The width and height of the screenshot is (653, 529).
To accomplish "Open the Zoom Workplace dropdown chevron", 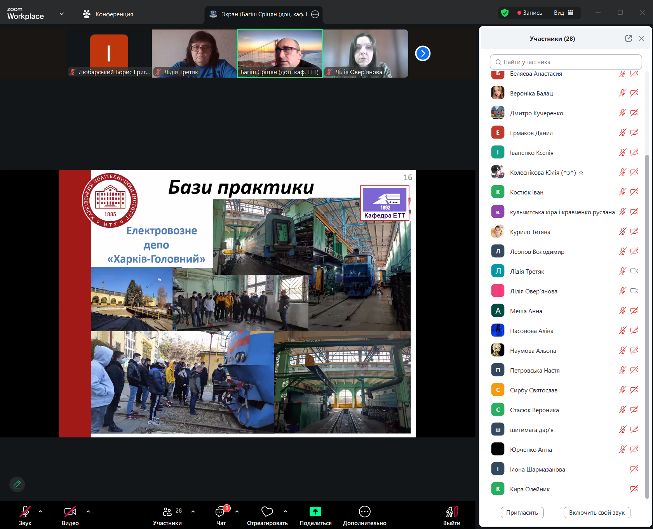I will point(61,14).
